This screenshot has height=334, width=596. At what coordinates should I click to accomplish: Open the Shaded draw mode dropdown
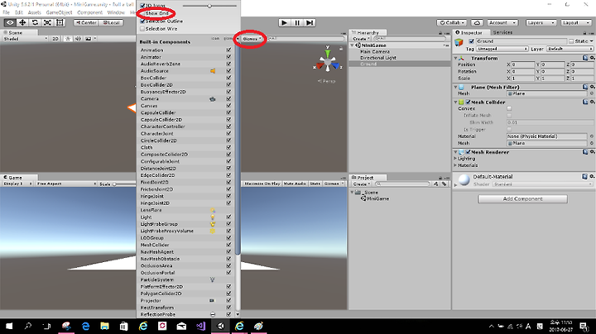point(26,39)
